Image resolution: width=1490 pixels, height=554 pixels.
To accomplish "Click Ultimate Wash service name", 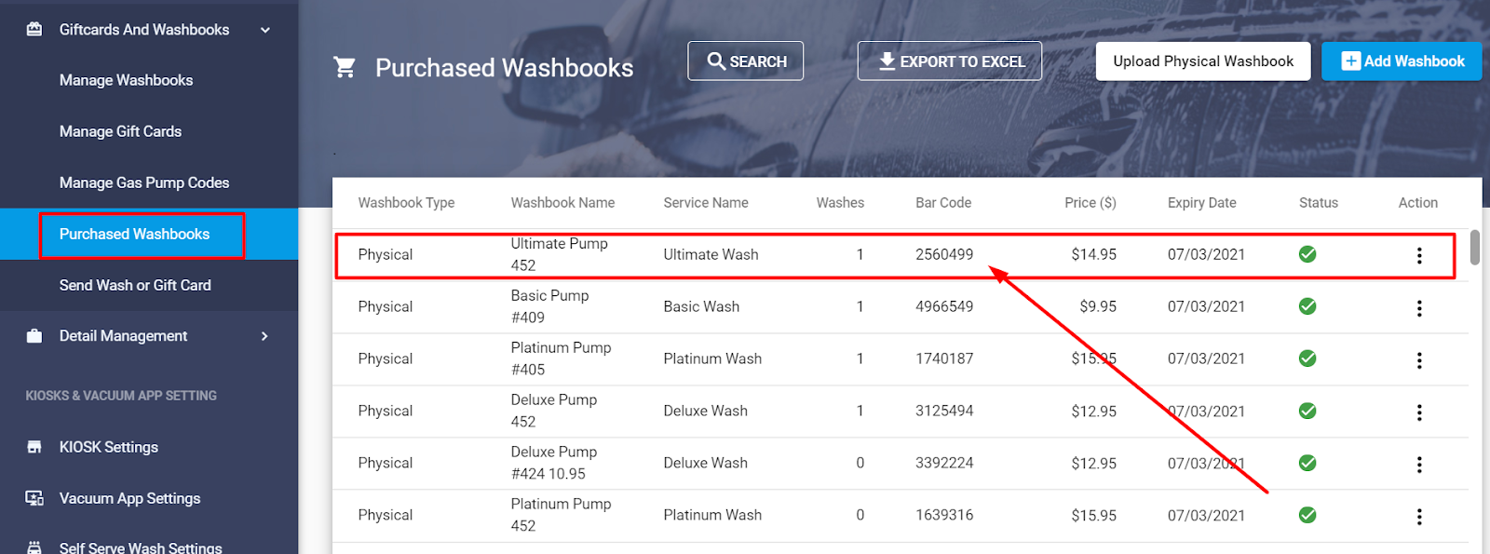I will pyautogui.click(x=711, y=254).
